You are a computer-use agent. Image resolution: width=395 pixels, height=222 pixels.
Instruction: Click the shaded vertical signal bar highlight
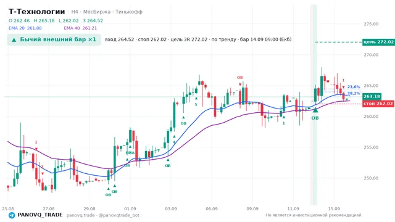pyautogui.click(x=314, y=104)
